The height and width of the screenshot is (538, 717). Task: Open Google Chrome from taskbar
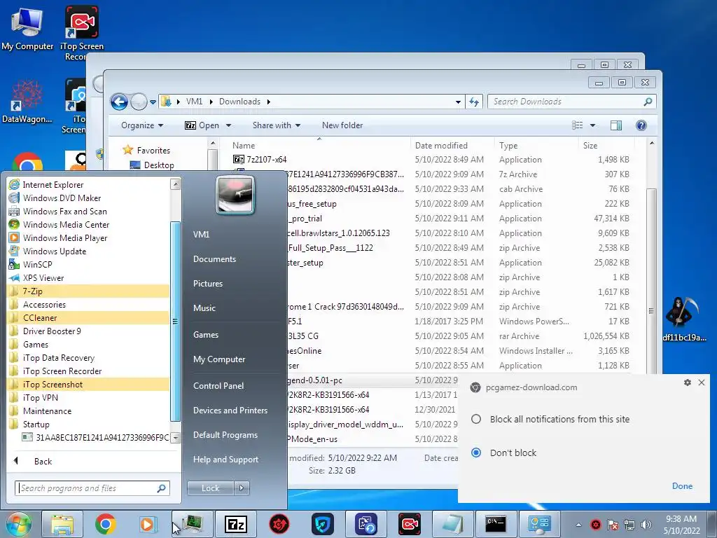pyautogui.click(x=106, y=524)
